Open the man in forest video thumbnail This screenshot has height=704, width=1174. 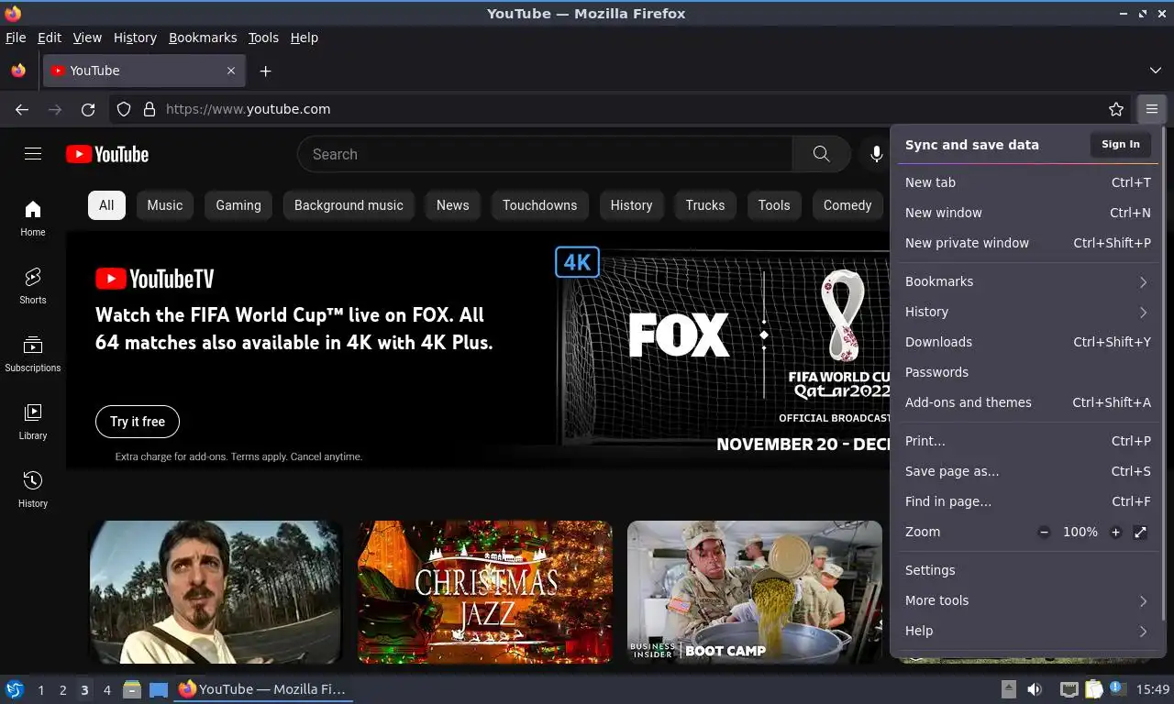(x=216, y=592)
